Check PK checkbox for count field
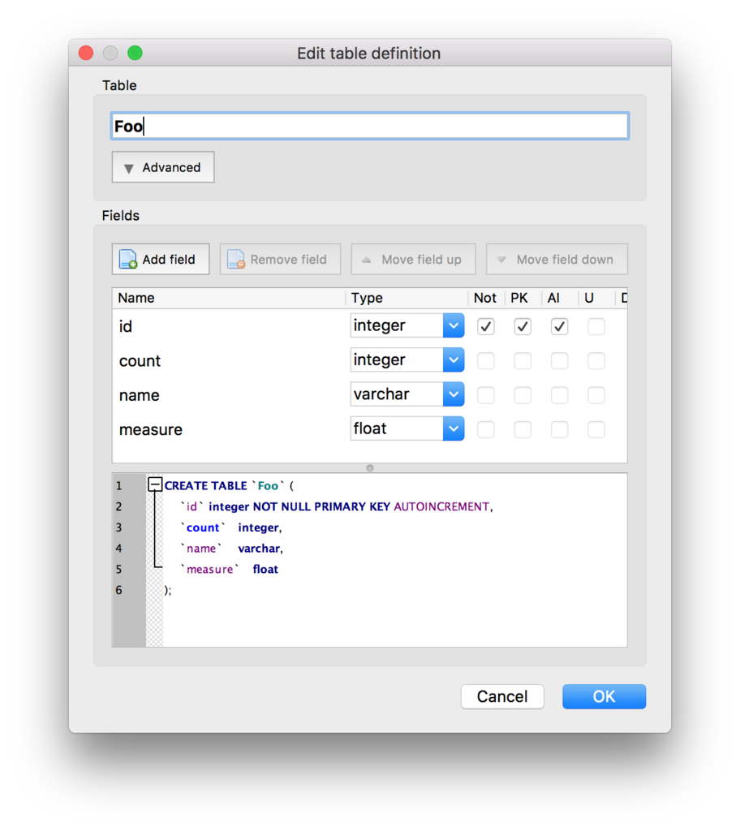 coord(523,361)
